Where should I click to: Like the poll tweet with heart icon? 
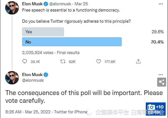coord(99,62)
